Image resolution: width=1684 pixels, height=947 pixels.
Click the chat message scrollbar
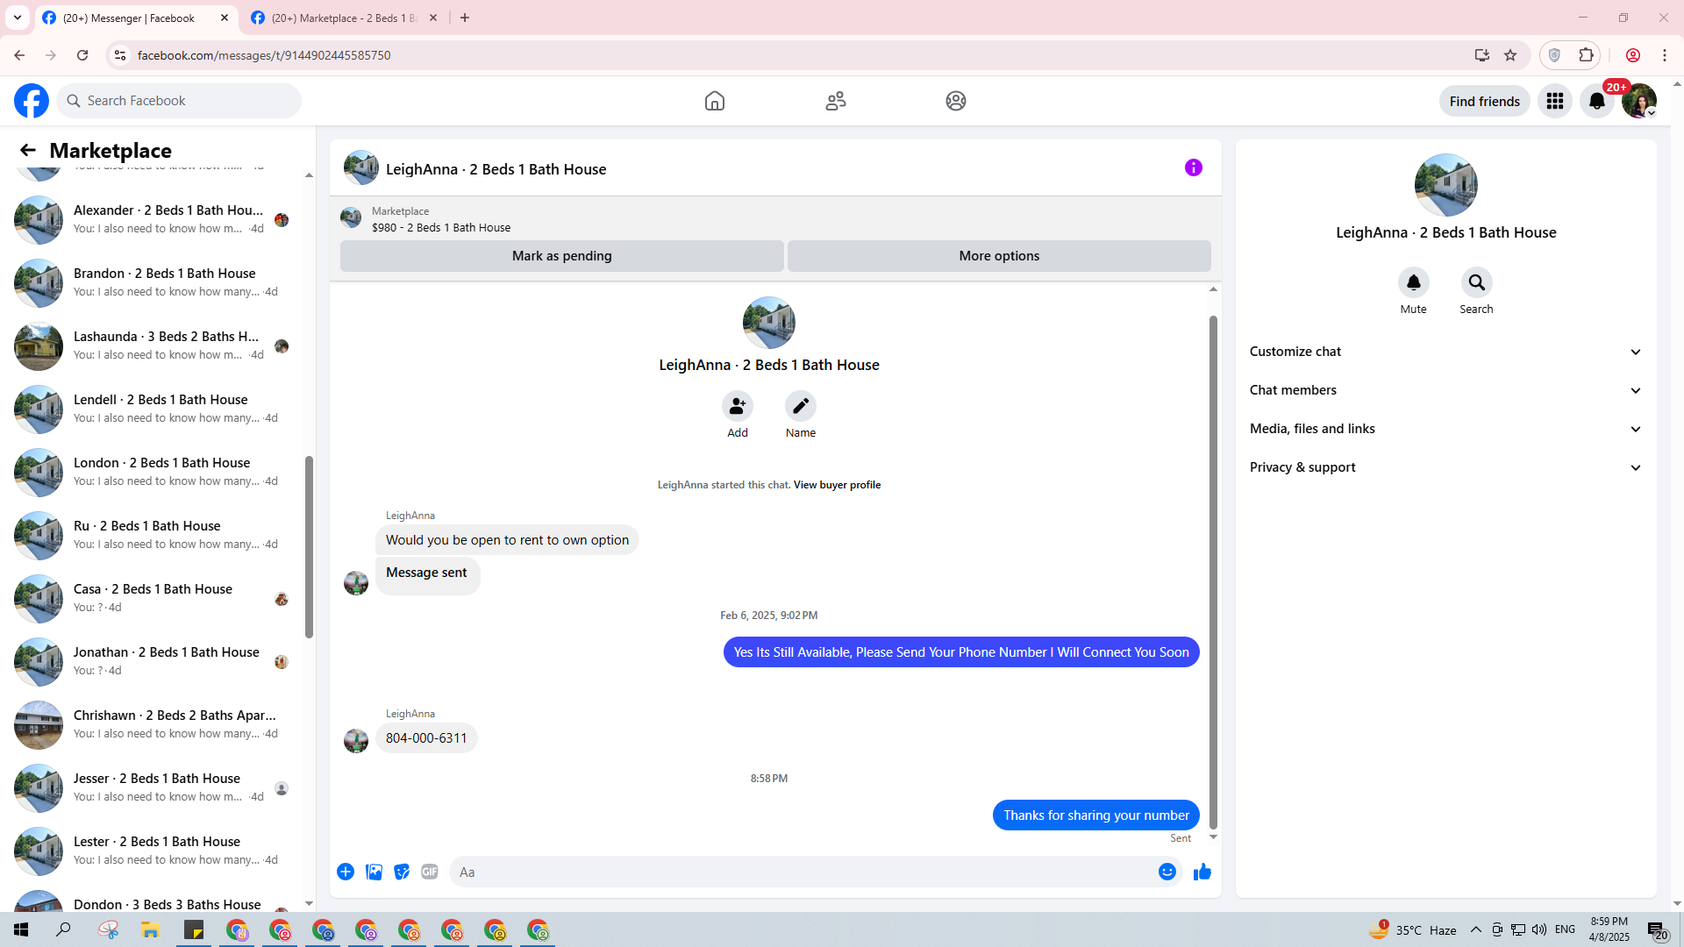(x=1213, y=570)
